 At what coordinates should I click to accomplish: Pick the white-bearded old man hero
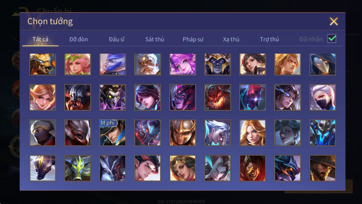[x=147, y=64]
